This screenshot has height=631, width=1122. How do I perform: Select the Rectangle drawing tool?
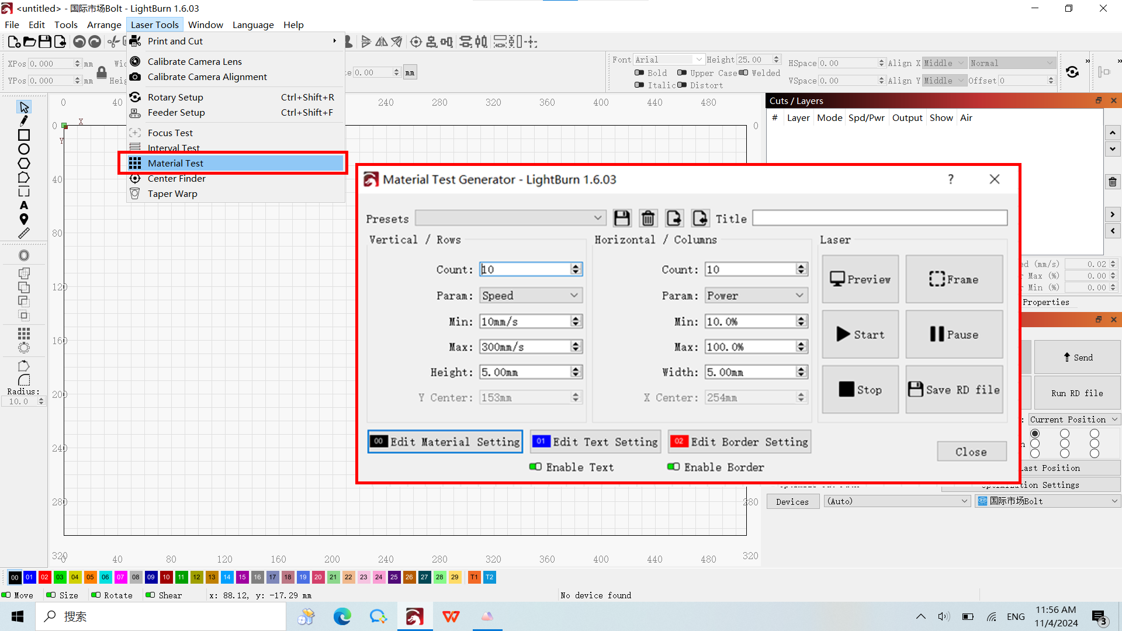pos(24,135)
